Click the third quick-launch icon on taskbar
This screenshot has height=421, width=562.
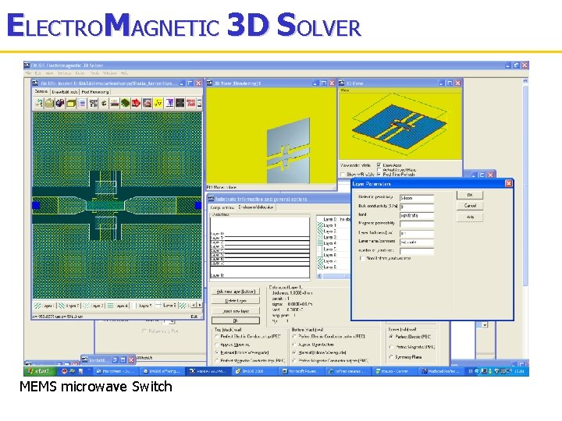(81, 371)
